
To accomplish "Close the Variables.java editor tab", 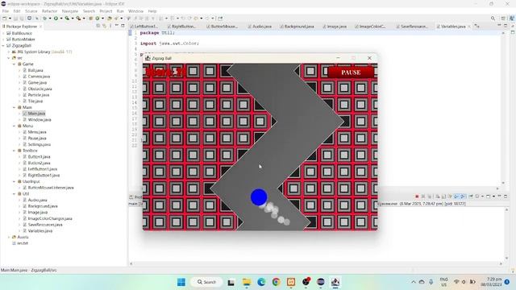I will [469, 27].
